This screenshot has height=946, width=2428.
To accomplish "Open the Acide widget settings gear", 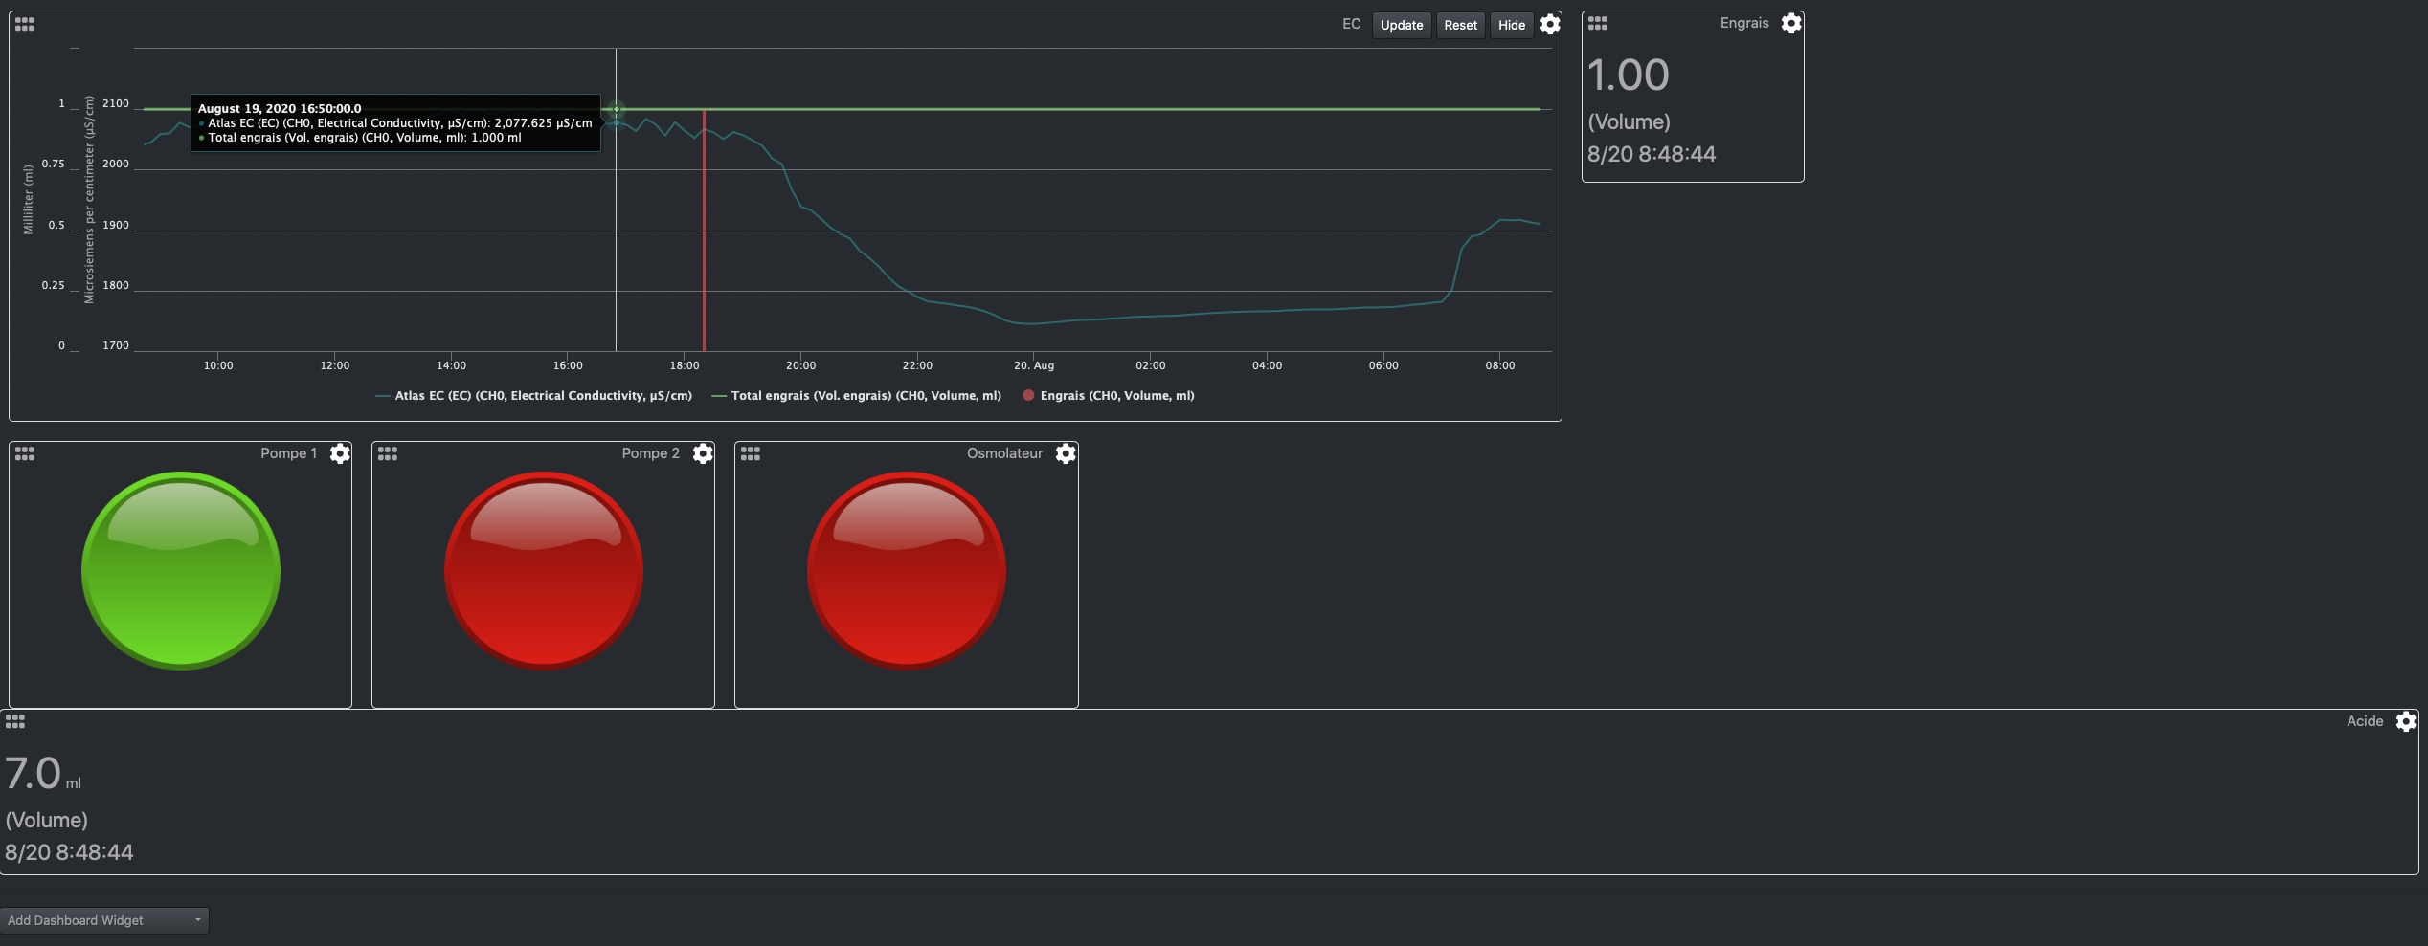I will [2408, 722].
